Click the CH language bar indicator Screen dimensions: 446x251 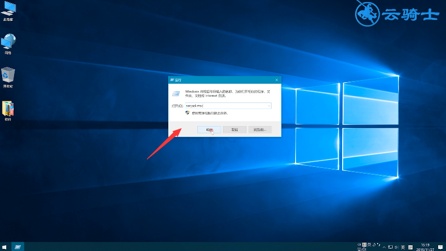(x=359, y=245)
